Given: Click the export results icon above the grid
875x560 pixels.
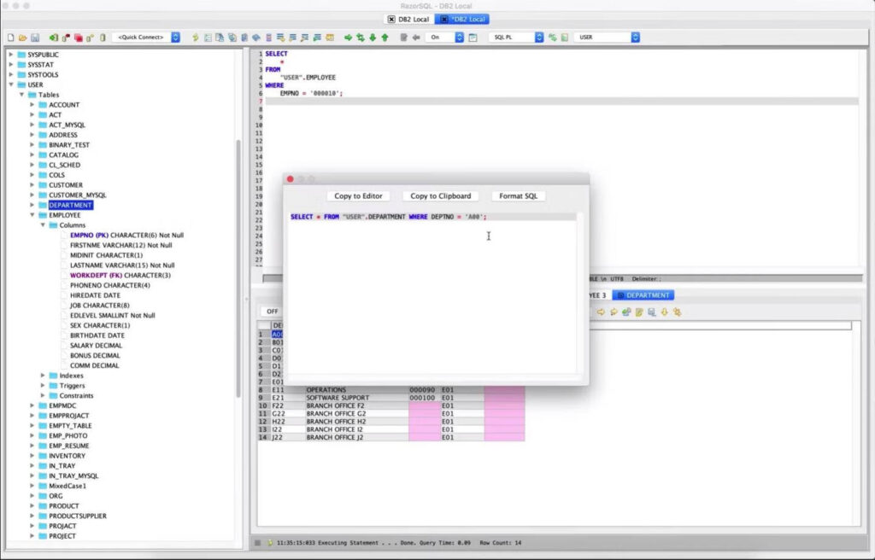Looking at the screenshot, I should coord(651,312).
